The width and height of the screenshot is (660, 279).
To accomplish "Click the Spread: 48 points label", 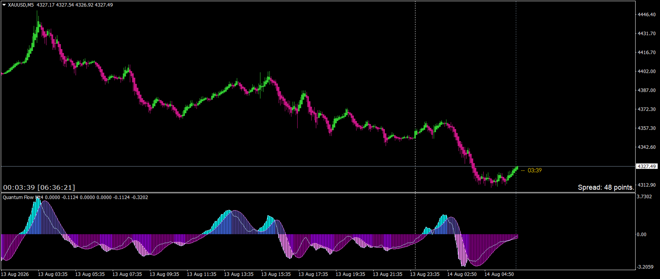I will tap(606, 187).
